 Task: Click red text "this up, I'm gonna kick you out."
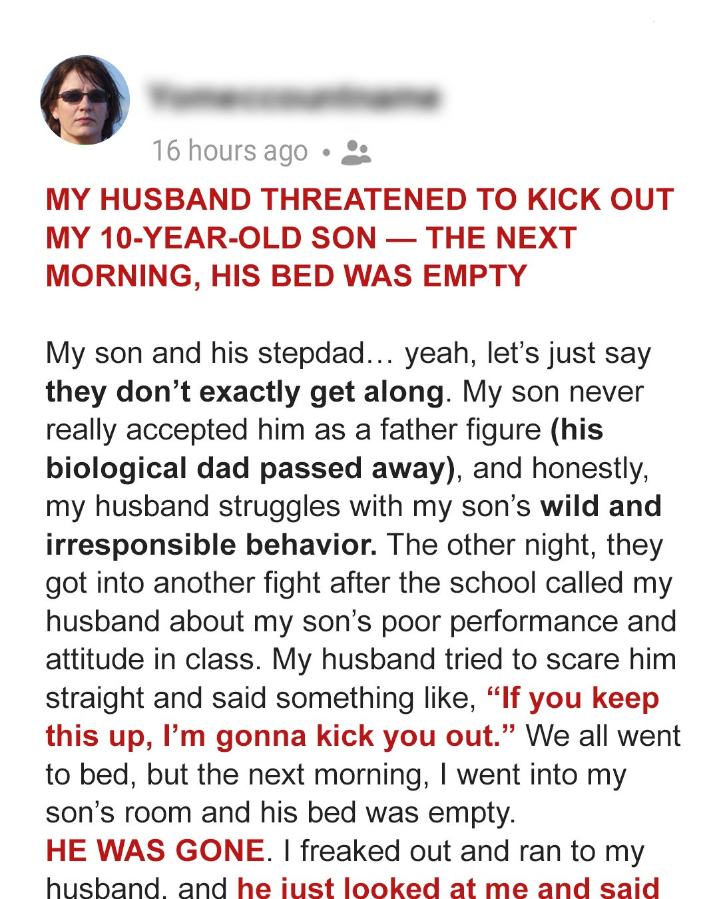(x=280, y=737)
